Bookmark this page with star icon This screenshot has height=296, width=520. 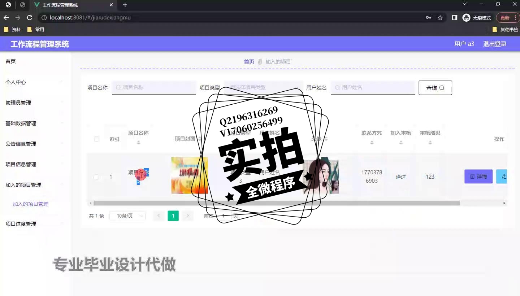pyautogui.click(x=440, y=18)
